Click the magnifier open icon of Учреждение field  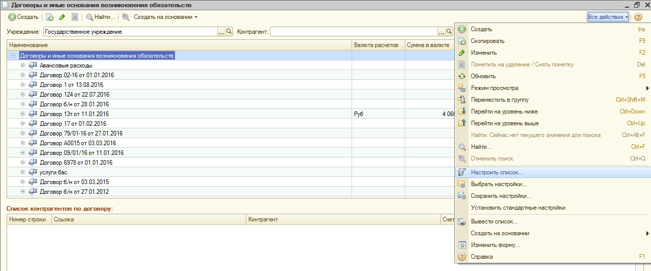[x=229, y=32]
